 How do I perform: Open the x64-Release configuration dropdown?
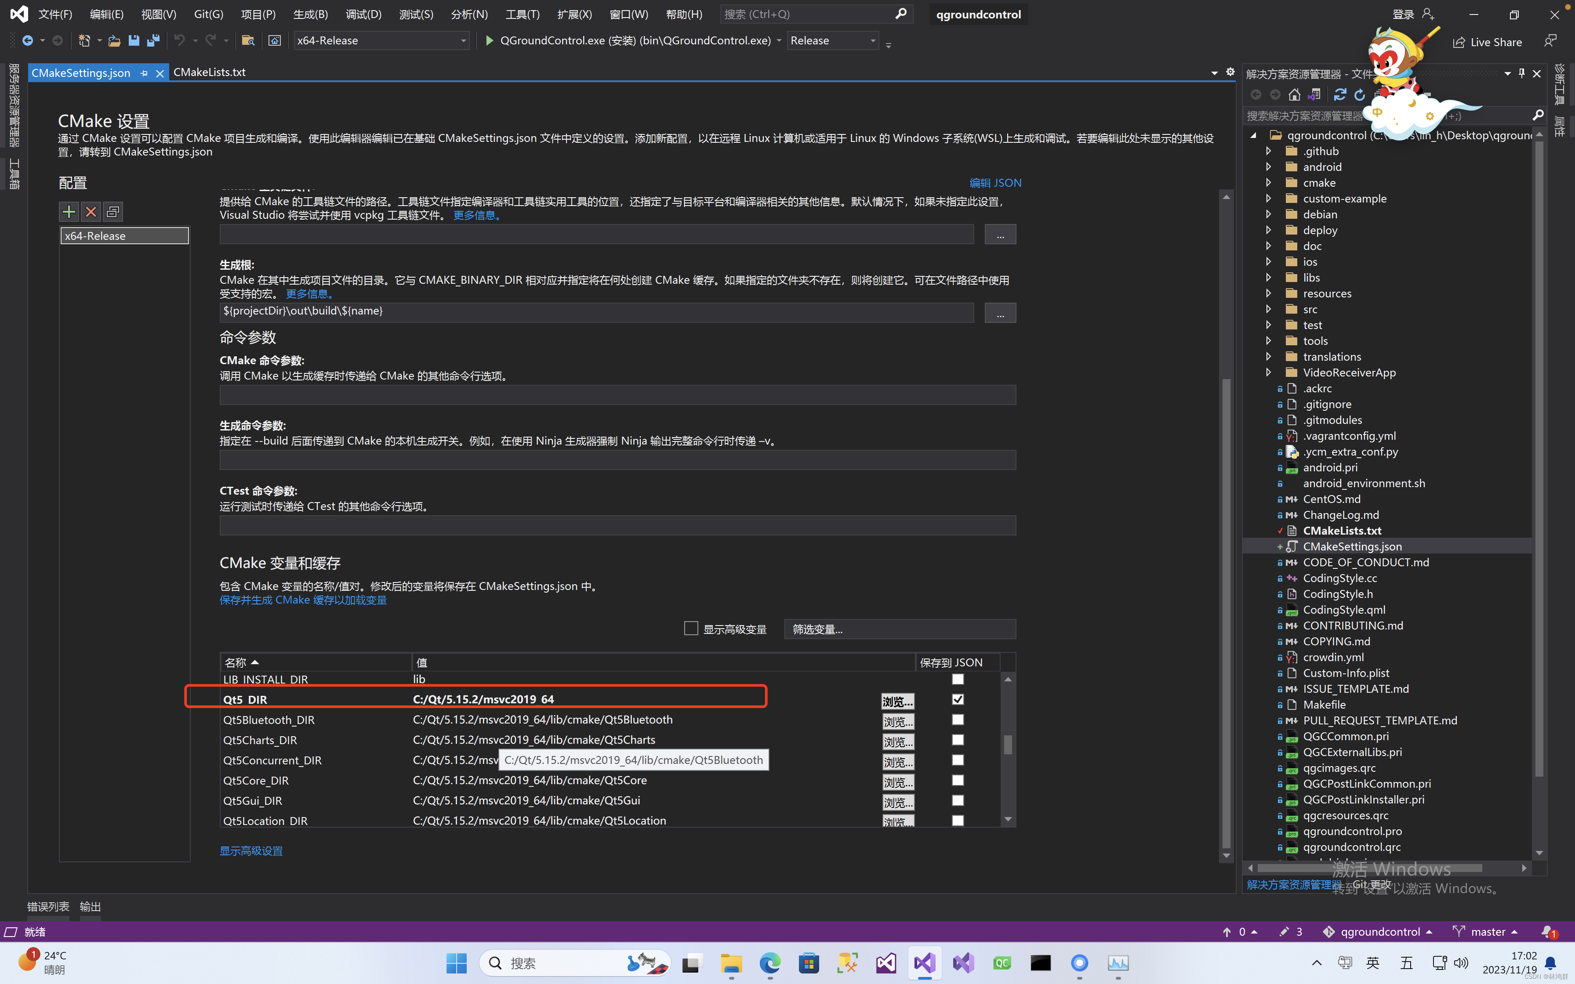[x=381, y=40]
